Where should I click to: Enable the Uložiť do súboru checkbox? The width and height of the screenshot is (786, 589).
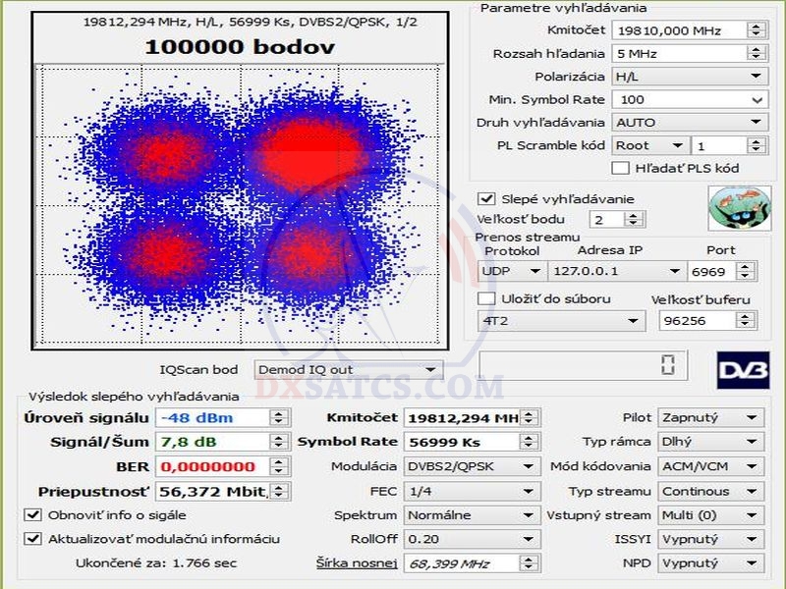coord(486,298)
